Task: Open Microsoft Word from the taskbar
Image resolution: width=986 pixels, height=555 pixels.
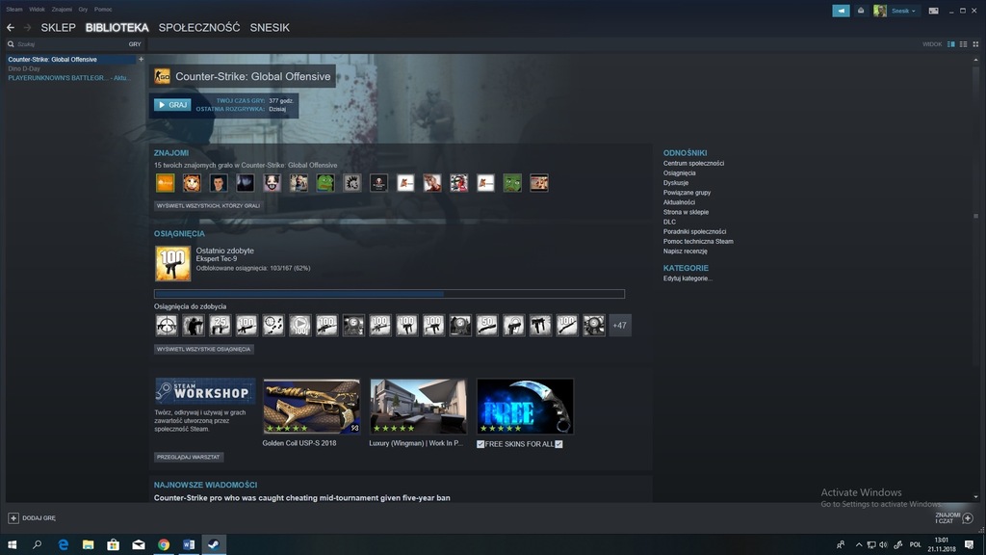Action: coord(189,544)
